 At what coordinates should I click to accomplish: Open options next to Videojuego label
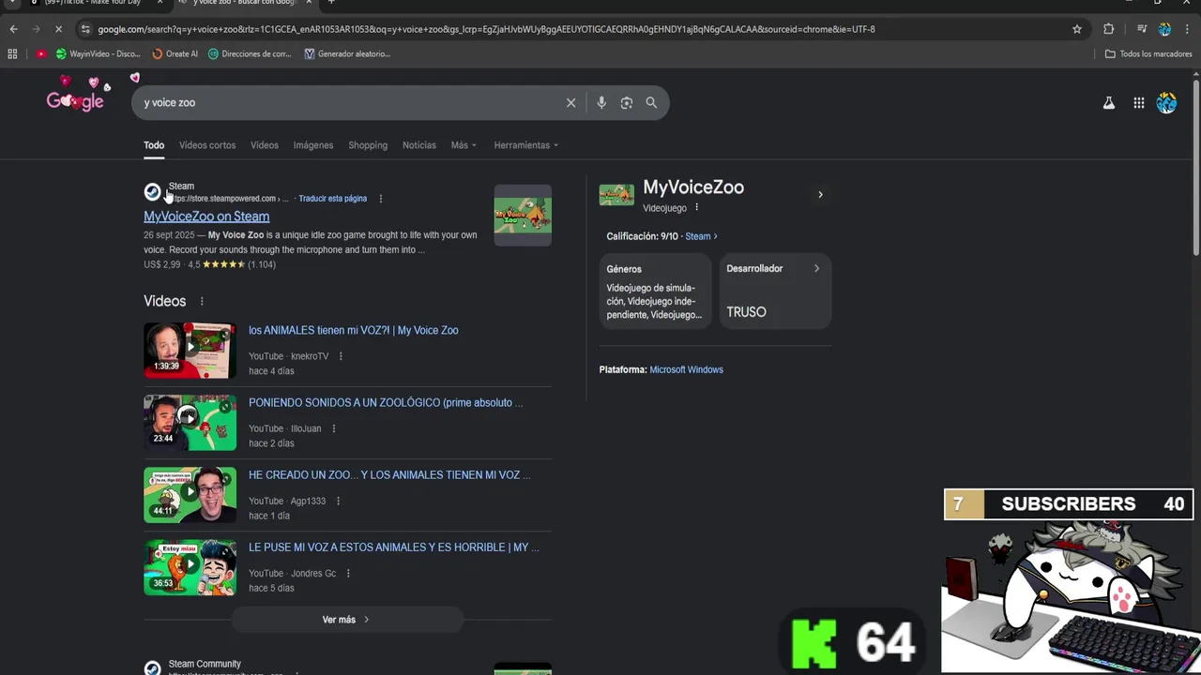(x=696, y=207)
